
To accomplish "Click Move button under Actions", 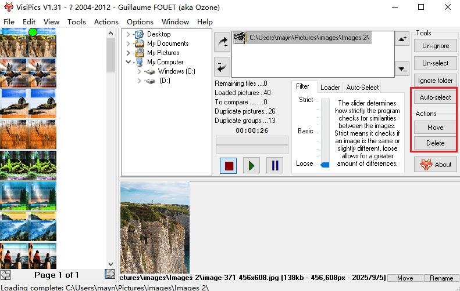I will [435, 128].
